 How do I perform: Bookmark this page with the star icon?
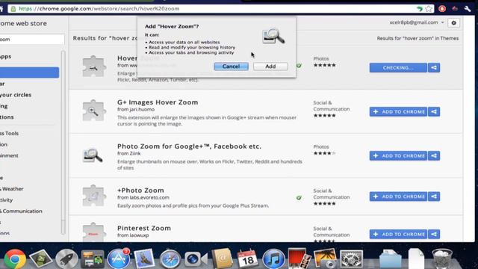429,8
